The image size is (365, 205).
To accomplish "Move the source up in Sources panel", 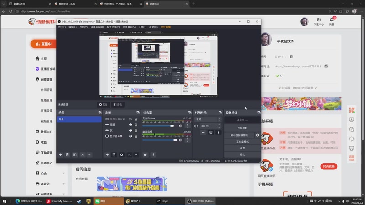I will pyautogui.click(x=130, y=155).
